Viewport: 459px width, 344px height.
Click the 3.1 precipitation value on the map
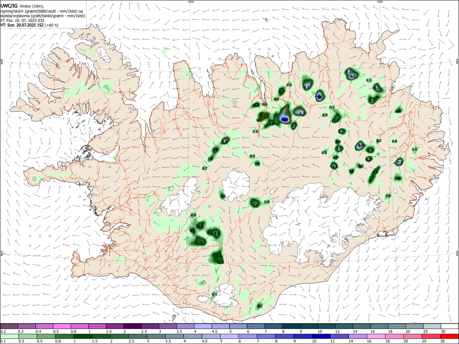tap(370, 150)
